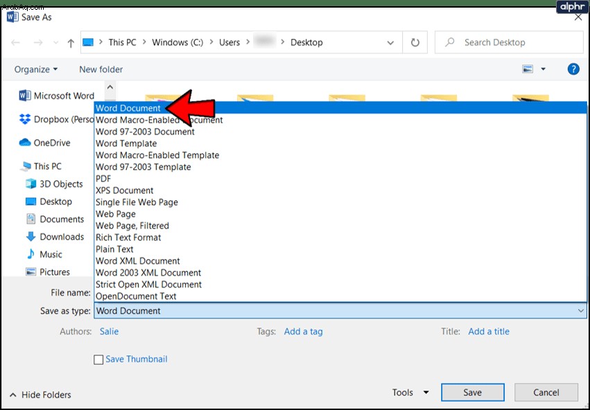Select Plain Text option
This screenshot has height=410, width=590.
pyautogui.click(x=340, y=249)
